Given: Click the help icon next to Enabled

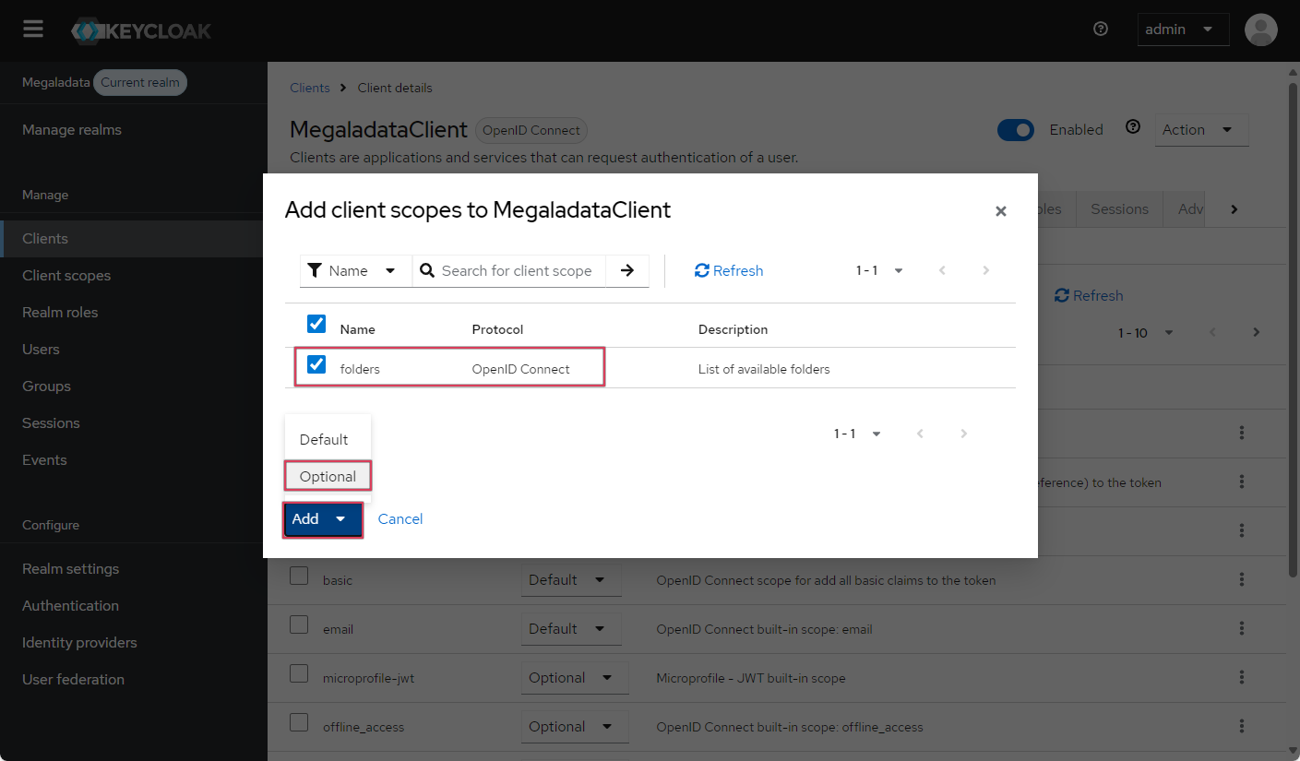Looking at the screenshot, I should click(1133, 127).
